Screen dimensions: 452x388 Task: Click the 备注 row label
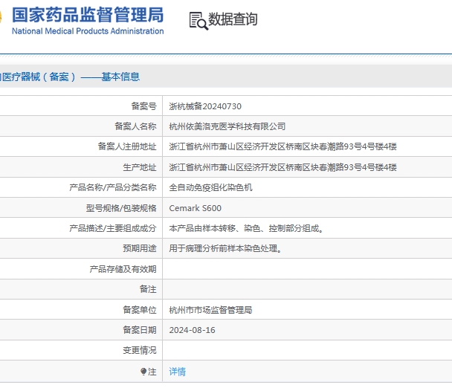148,289
